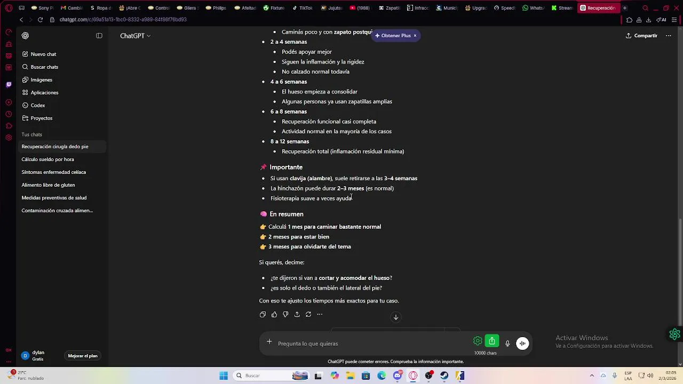Open more actions ellipsis below response
Viewport: 683px width, 384px height.
[320, 315]
